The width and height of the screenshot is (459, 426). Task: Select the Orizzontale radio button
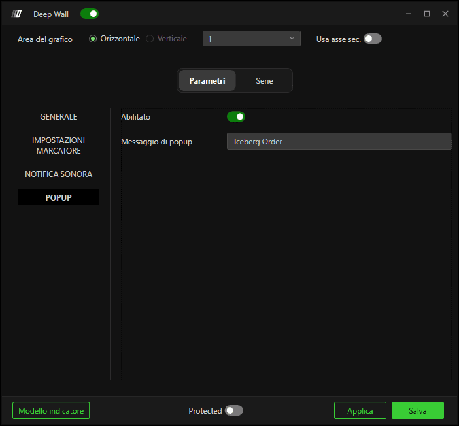point(93,39)
